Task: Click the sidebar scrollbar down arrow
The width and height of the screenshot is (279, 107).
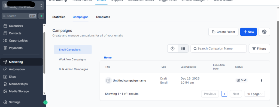Action: pos(44,93)
